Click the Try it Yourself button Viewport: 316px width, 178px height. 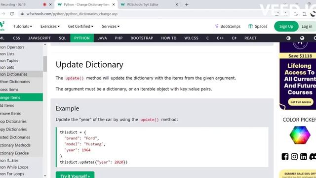(75, 175)
